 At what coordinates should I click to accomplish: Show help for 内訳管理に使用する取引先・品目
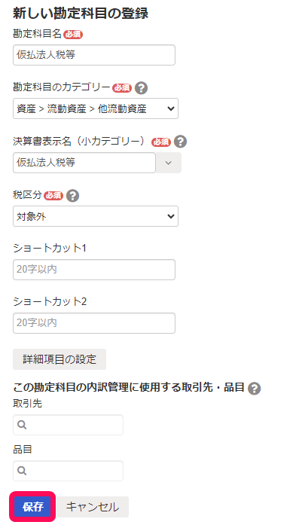point(254,389)
